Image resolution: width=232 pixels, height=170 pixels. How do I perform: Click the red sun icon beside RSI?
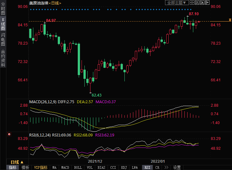(9, 135)
